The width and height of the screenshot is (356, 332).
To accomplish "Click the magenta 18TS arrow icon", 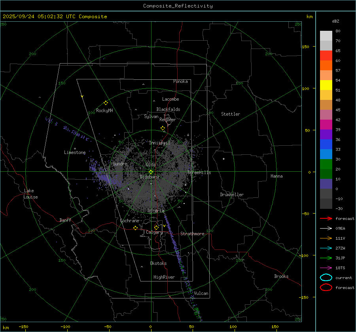I will coord(326,268).
